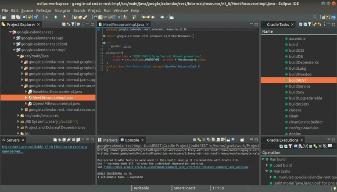
Task: Collapse the Run build operation node
Action: tap(263, 159)
